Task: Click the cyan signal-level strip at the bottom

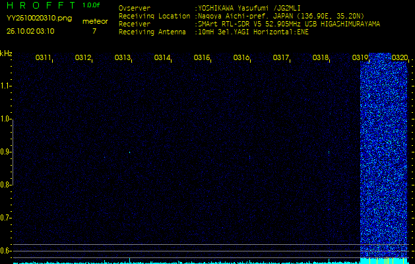Action: [210, 261]
